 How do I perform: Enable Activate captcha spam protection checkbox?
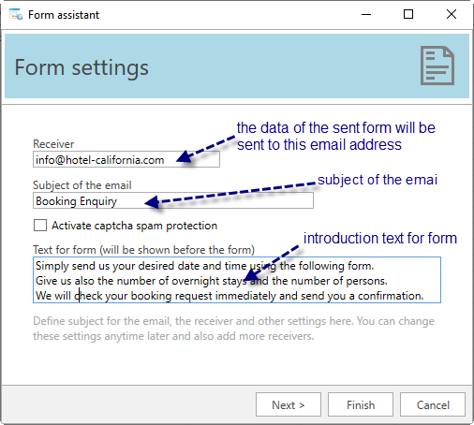click(40, 226)
